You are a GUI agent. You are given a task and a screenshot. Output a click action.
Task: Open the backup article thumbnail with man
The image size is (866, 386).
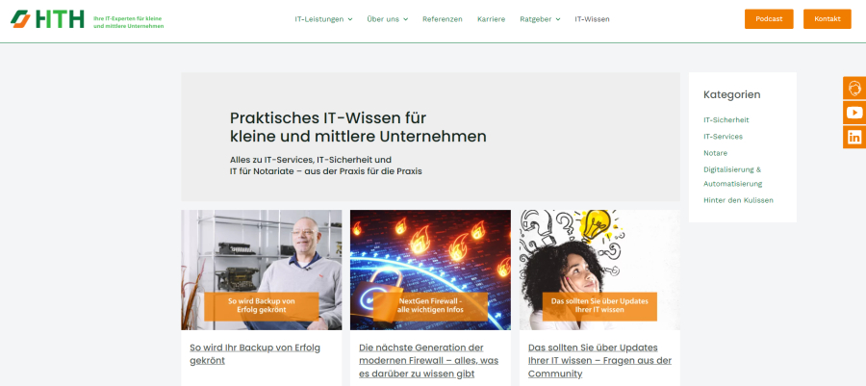(x=261, y=270)
